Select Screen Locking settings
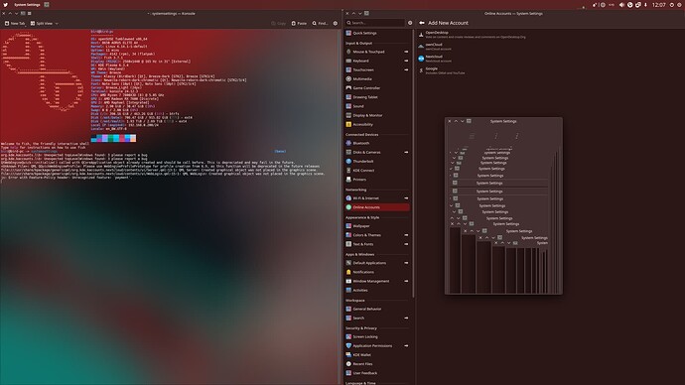 377,337
